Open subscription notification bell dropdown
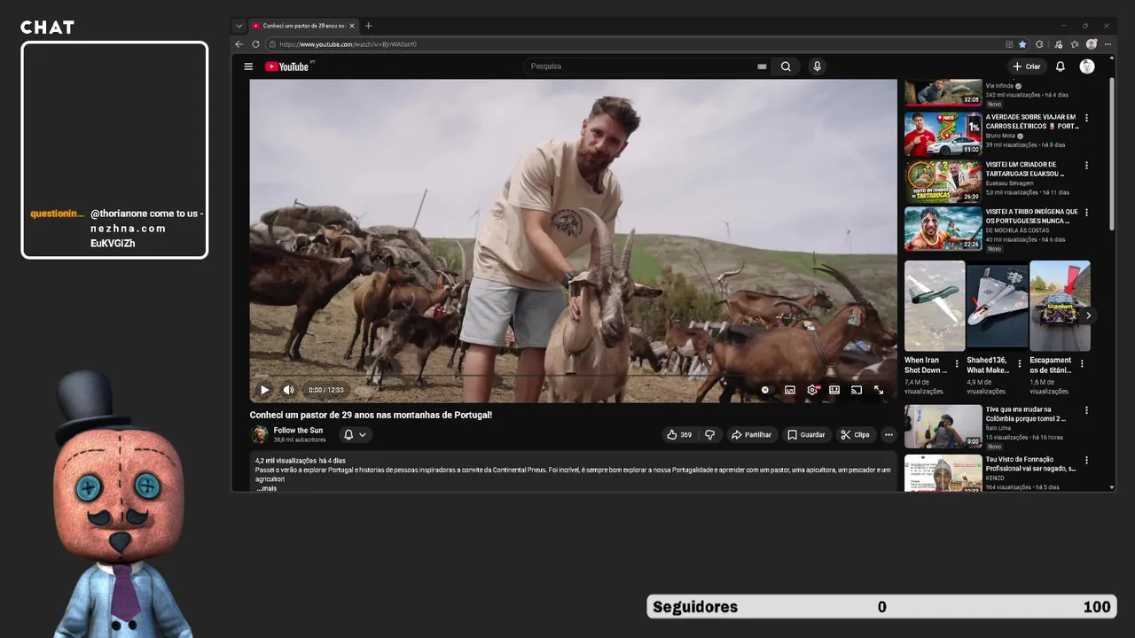The height and width of the screenshot is (638, 1135). point(354,435)
